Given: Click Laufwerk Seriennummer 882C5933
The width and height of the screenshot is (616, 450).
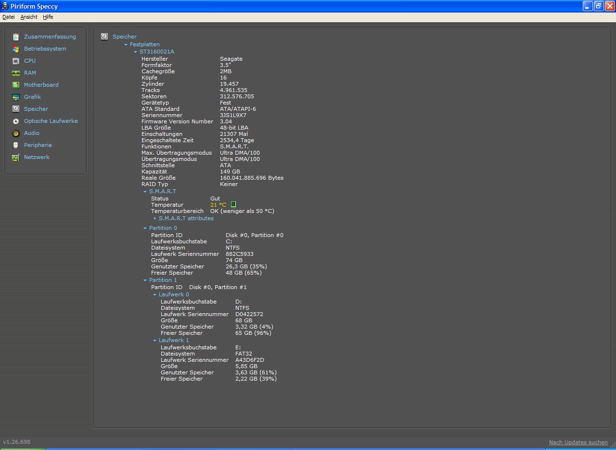Looking at the screenshot, I should [x=240, y=254].
